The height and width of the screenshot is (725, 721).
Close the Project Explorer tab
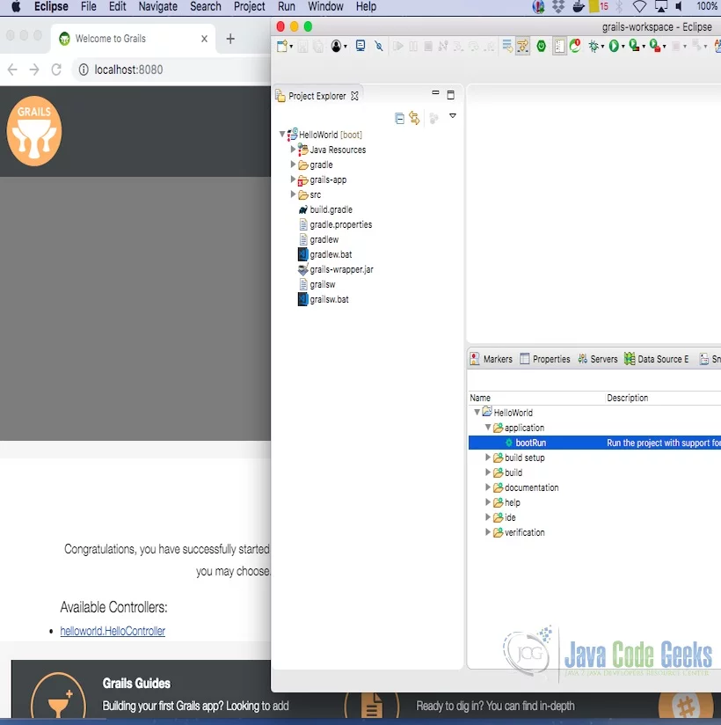354,96
